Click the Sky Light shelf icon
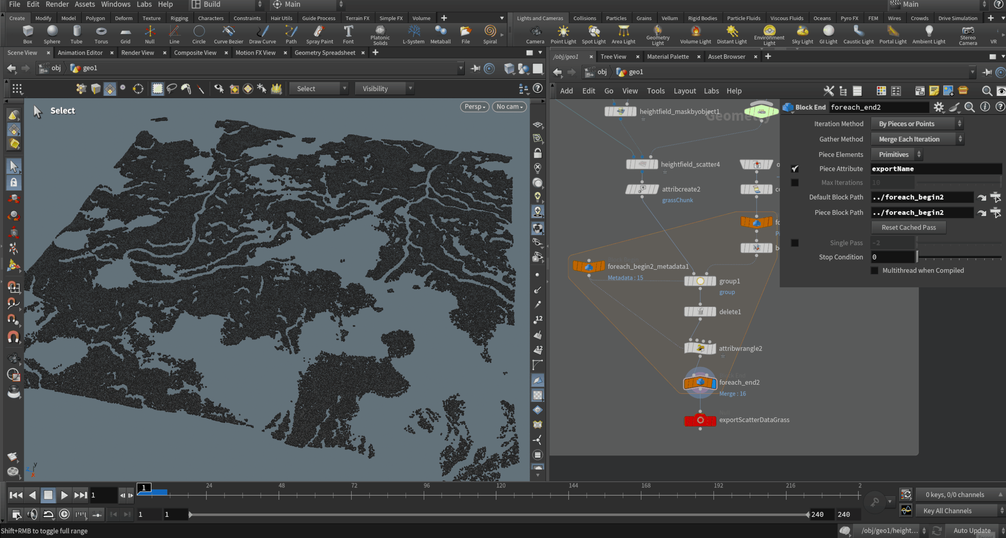Viewport: 1006px width, 538px height. [802, 34]
